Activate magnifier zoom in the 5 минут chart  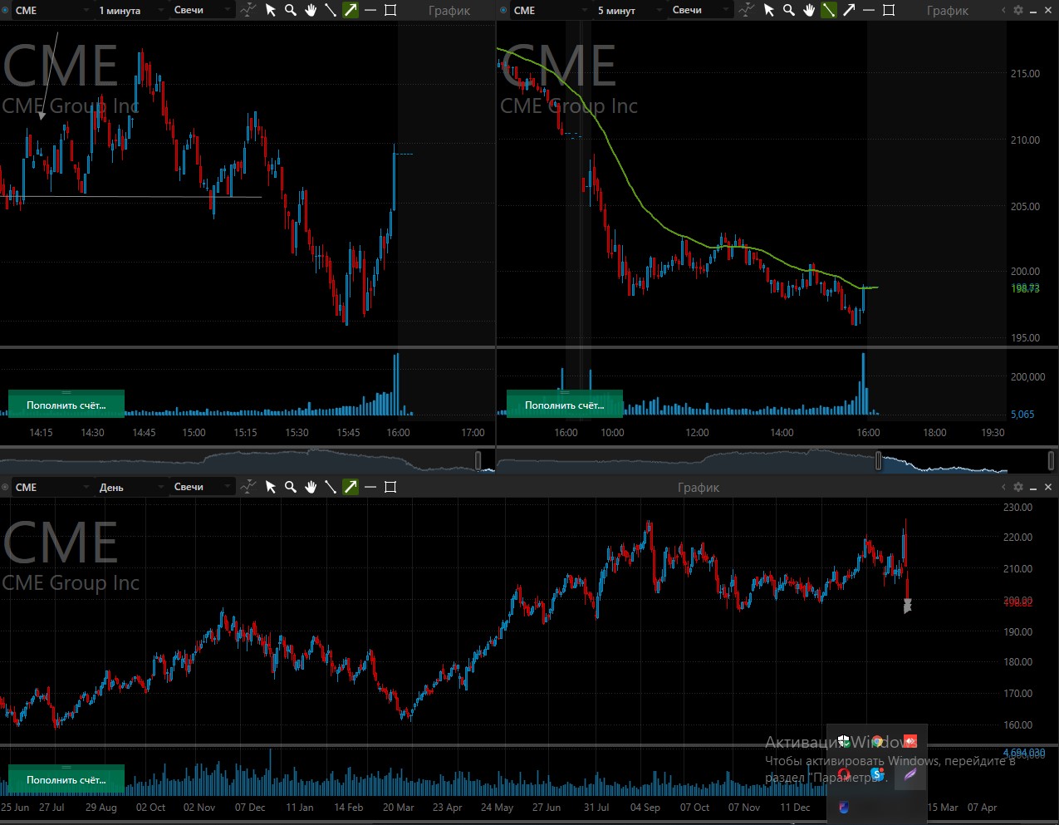click(789, 10)
